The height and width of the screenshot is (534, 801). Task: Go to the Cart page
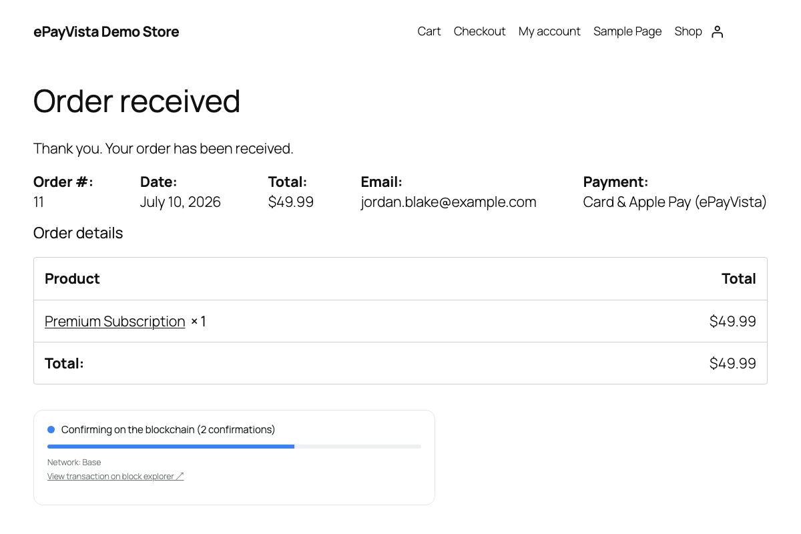tap(429, 31)
